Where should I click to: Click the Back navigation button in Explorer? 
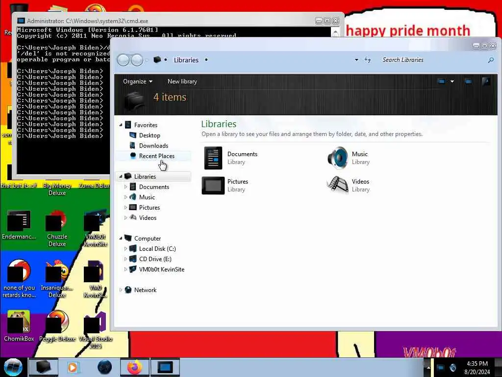point(123,60)
